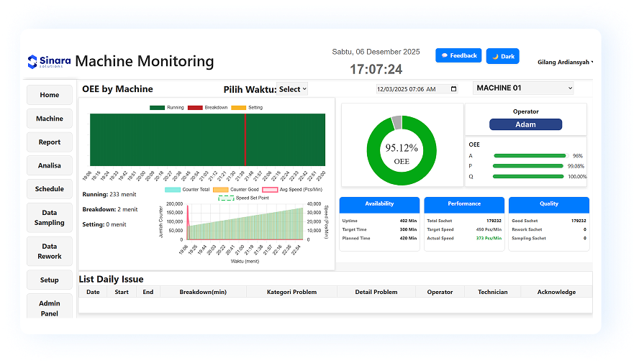Go to Data Sampling in sidebar
The width and height of the screenshot is (639, 363).
(49, 218)
